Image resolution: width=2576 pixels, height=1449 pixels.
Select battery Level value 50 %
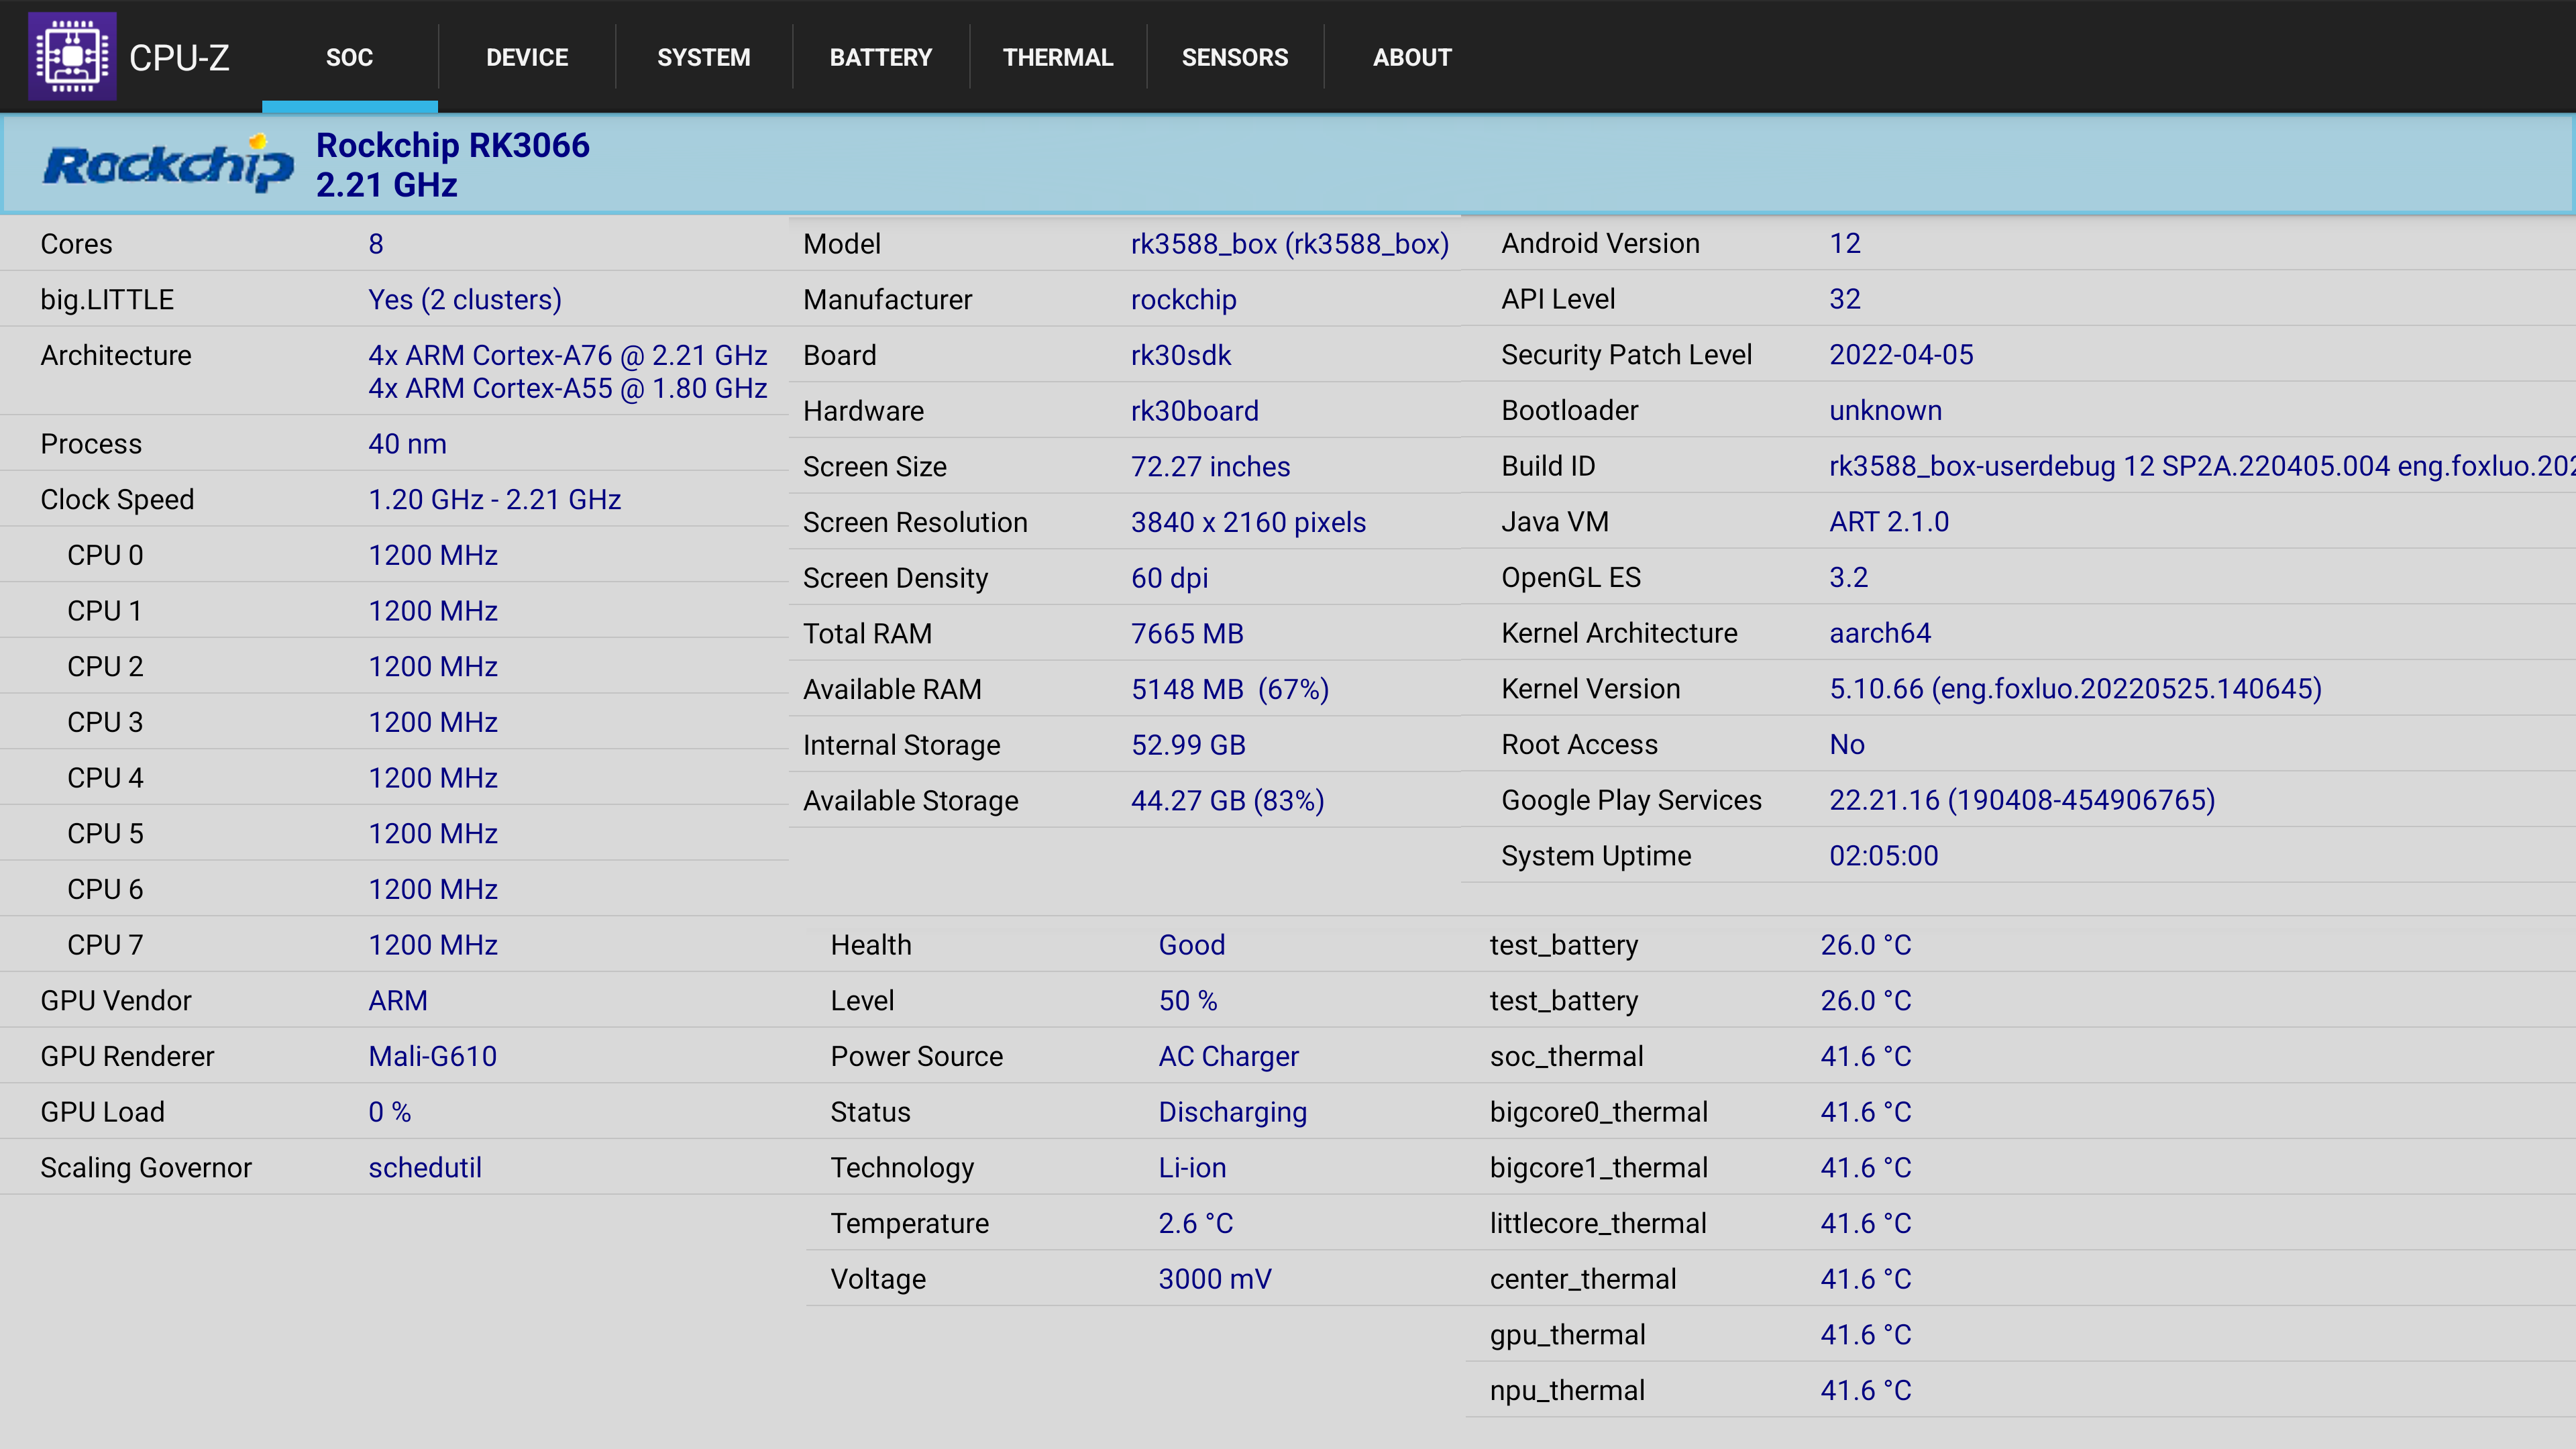pos(1188,1001)
